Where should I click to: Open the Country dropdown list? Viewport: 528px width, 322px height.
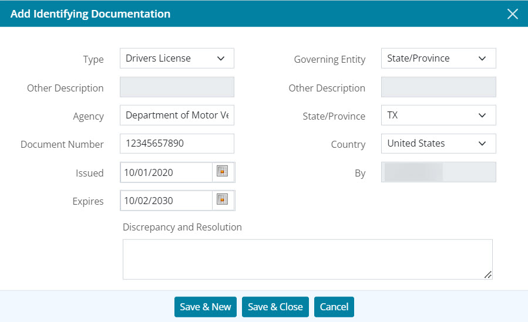[x=438, y=143]
